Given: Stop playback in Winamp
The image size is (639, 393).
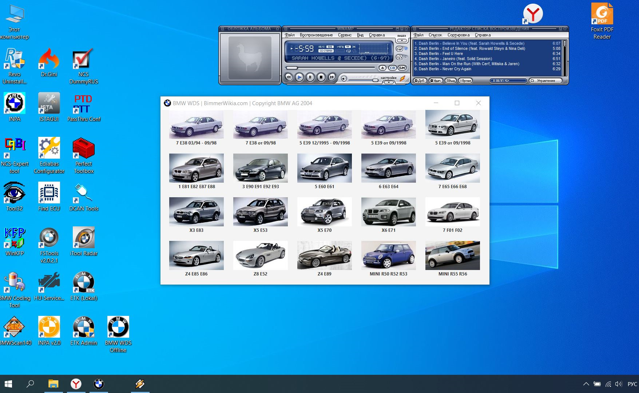Looking at the screenshot, I should [x=321, y=77].
